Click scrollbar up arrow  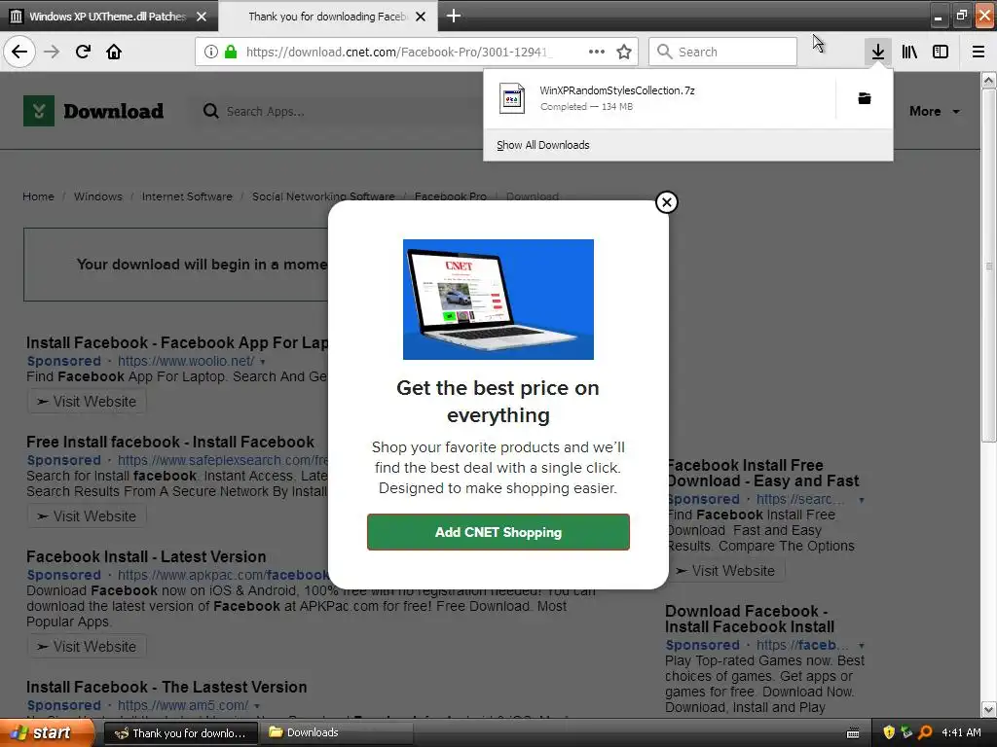tap(988, 80)
